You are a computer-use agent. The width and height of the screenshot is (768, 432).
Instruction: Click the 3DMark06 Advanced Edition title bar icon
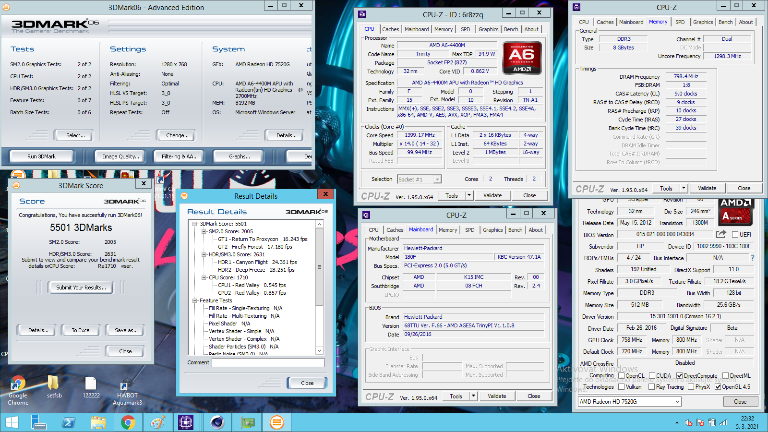(x=6, y=7)
